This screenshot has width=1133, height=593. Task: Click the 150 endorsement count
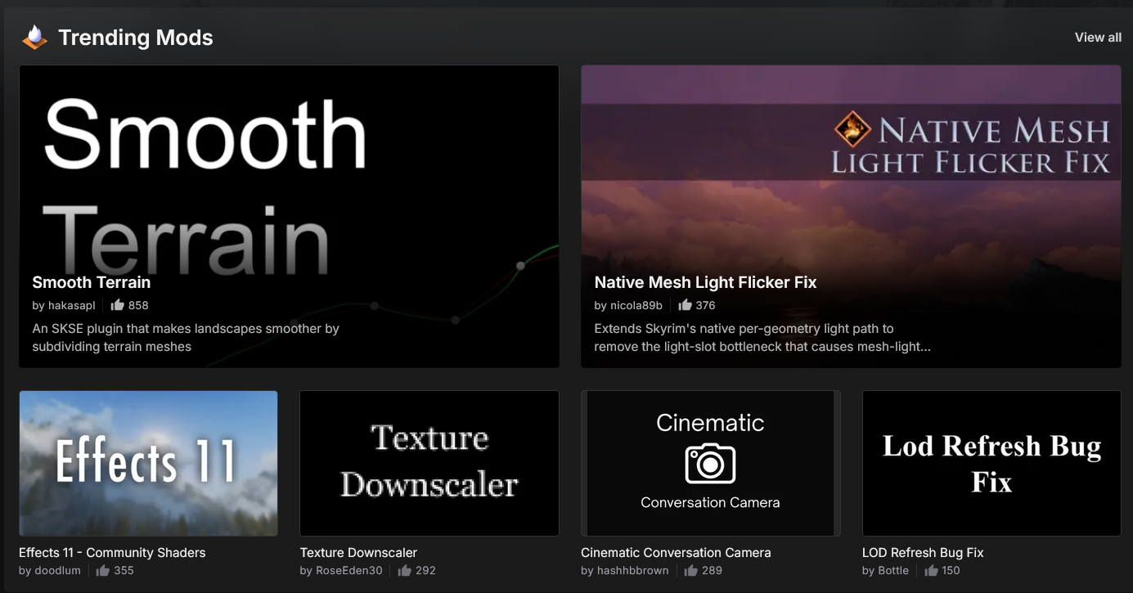pos(951,571)
